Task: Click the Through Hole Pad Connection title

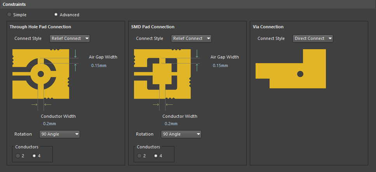Action: click(40, 27)
